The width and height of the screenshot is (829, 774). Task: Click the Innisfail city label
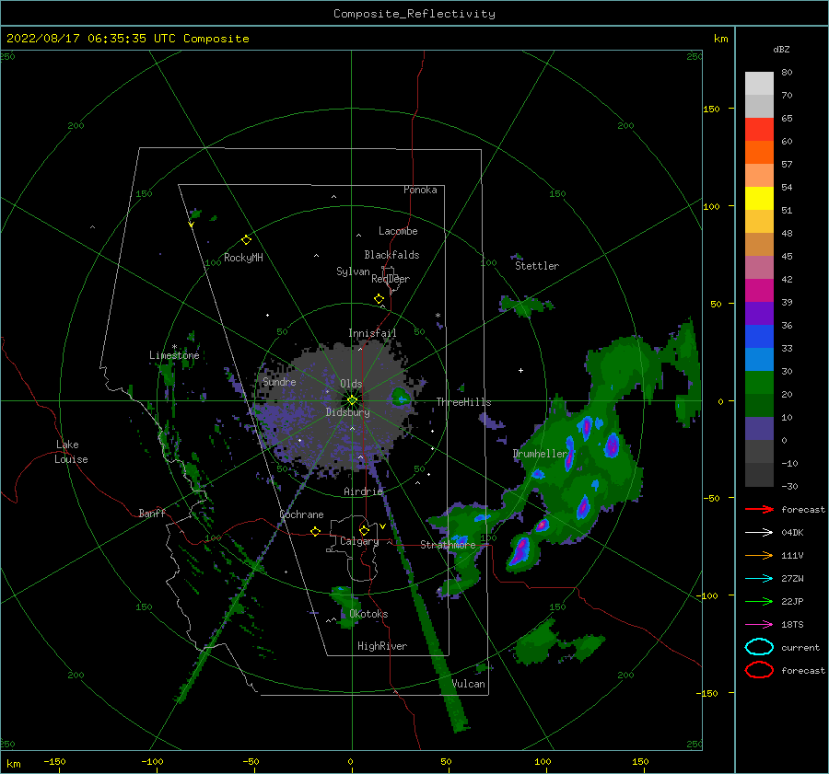[x=372, y=333]
